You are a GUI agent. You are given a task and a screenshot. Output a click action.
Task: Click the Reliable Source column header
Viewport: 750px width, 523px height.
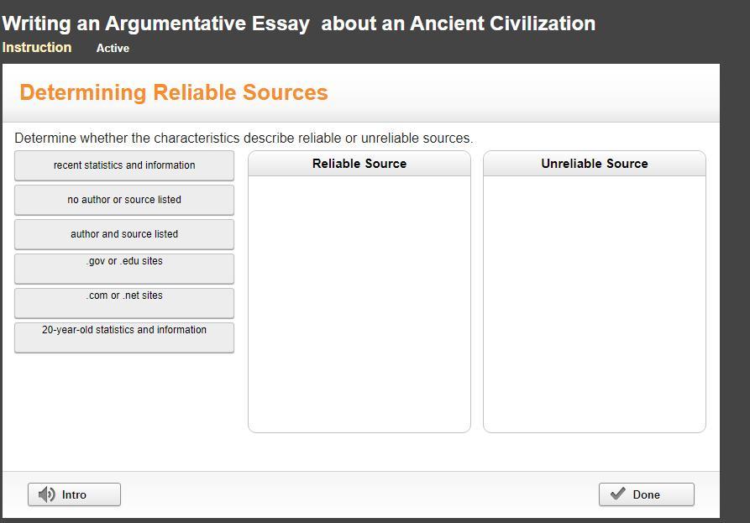(x=359, y=164)
